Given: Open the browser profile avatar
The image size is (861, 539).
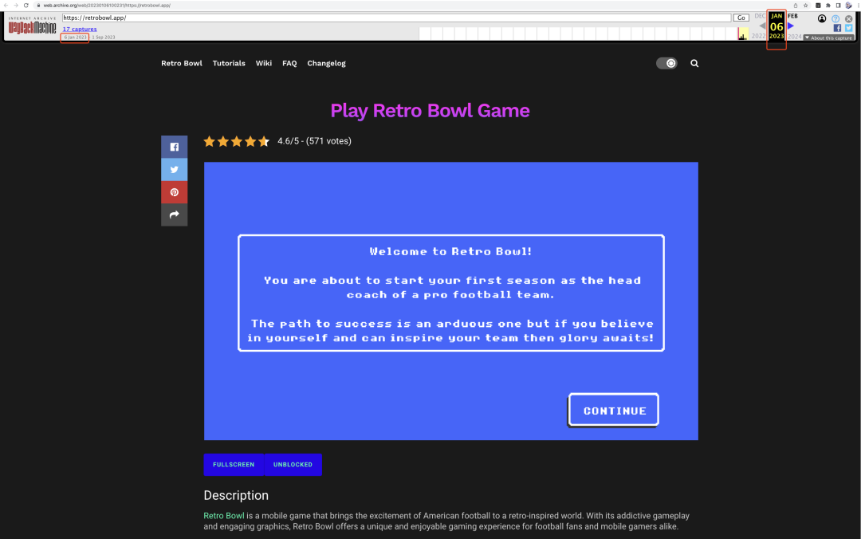Looking at the screenshot, I should [x=848, y=5].
